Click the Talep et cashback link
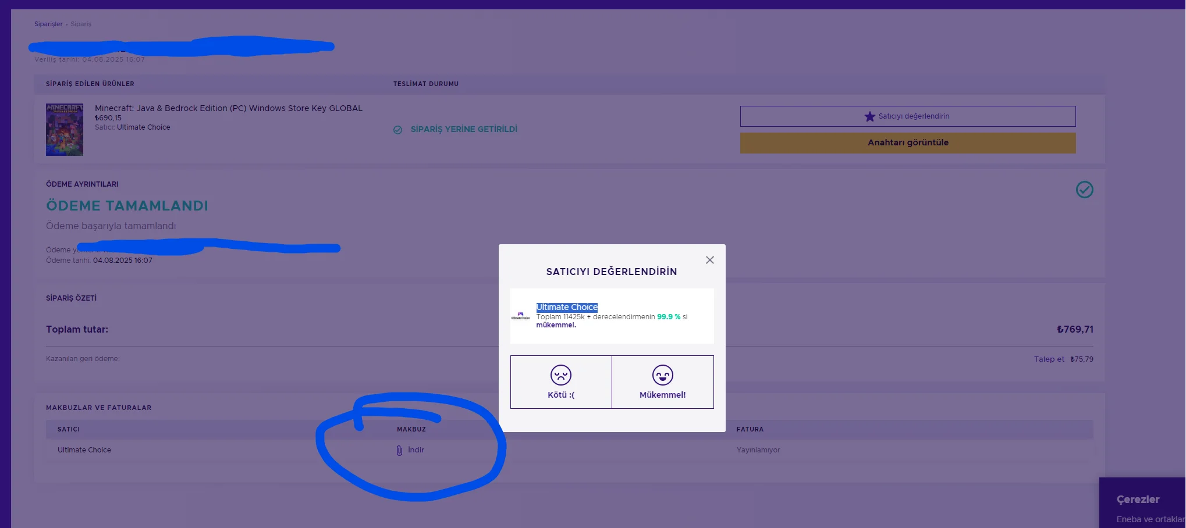Viewport: 1186px width, 528px height. pyautogui.click(x=1049, y=359)
